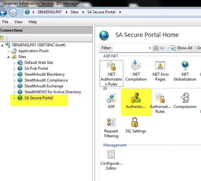Select StealthNEWS for Active Directory site
The height and width of the screenshot is (181, 201).
[53, 92]
